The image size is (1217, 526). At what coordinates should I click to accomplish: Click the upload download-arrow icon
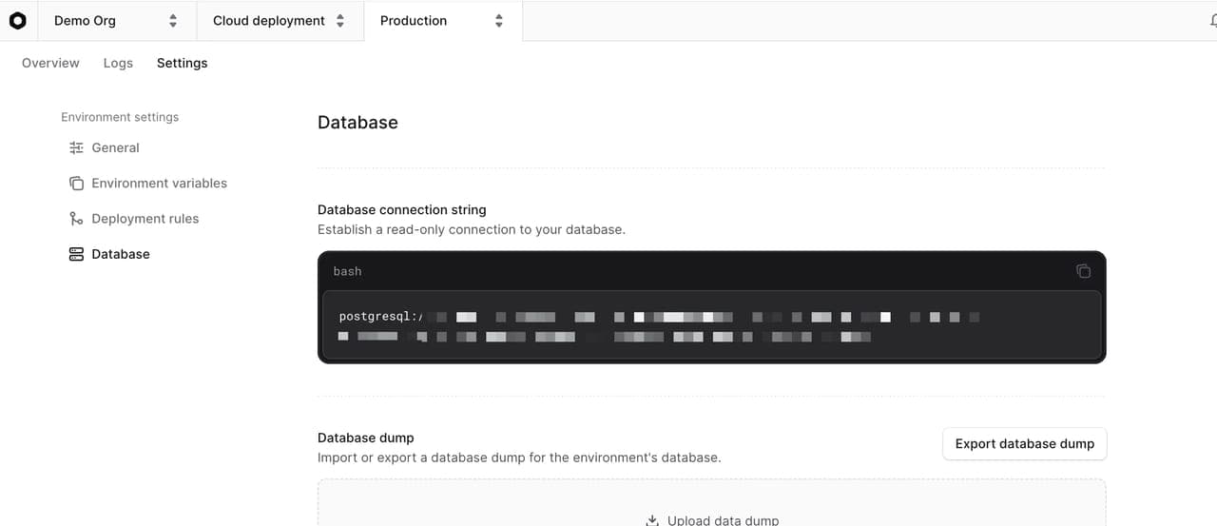point(652,520)
